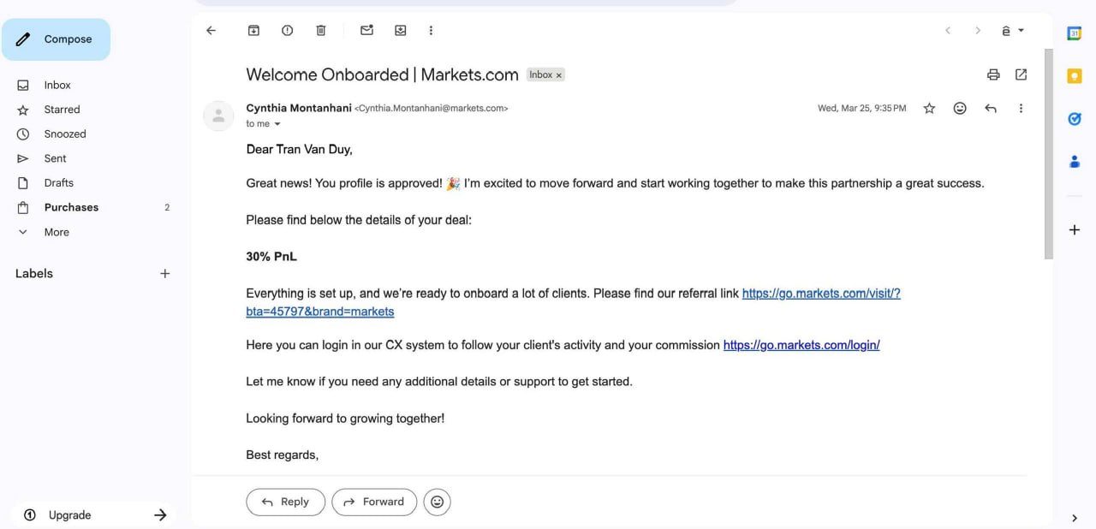Image resolution: width=1096 pixels, height=529 pixels.
Task: Go back to the inbox with the arrow
Action: tap(211, 31)
